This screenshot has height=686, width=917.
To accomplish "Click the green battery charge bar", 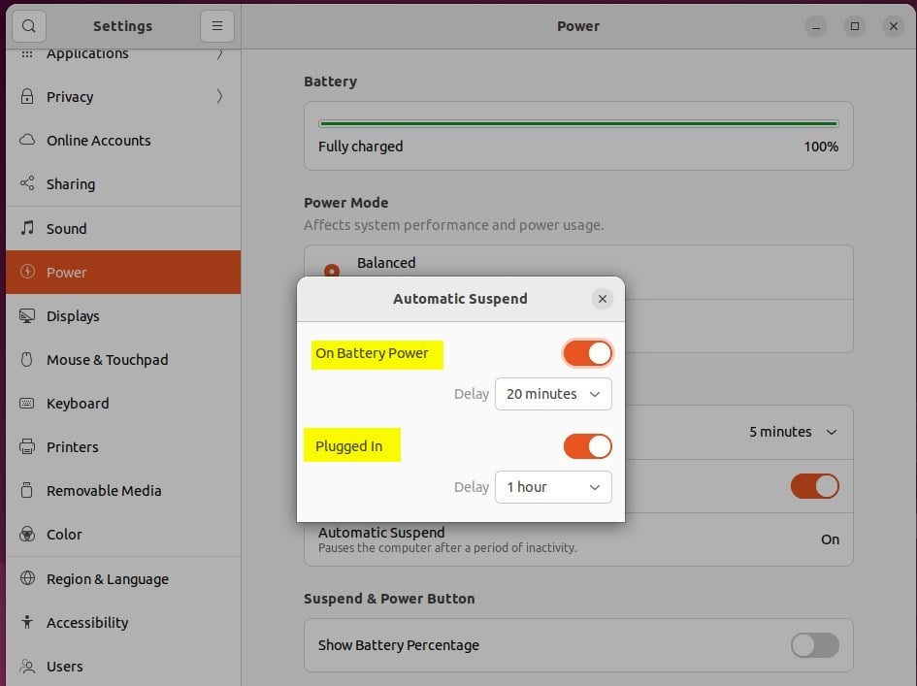I will click(577, 123).
